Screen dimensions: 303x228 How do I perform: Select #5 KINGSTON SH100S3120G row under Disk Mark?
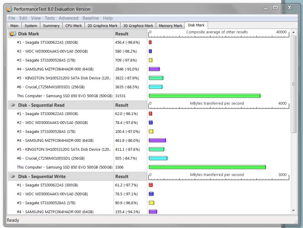coord(64,78)
